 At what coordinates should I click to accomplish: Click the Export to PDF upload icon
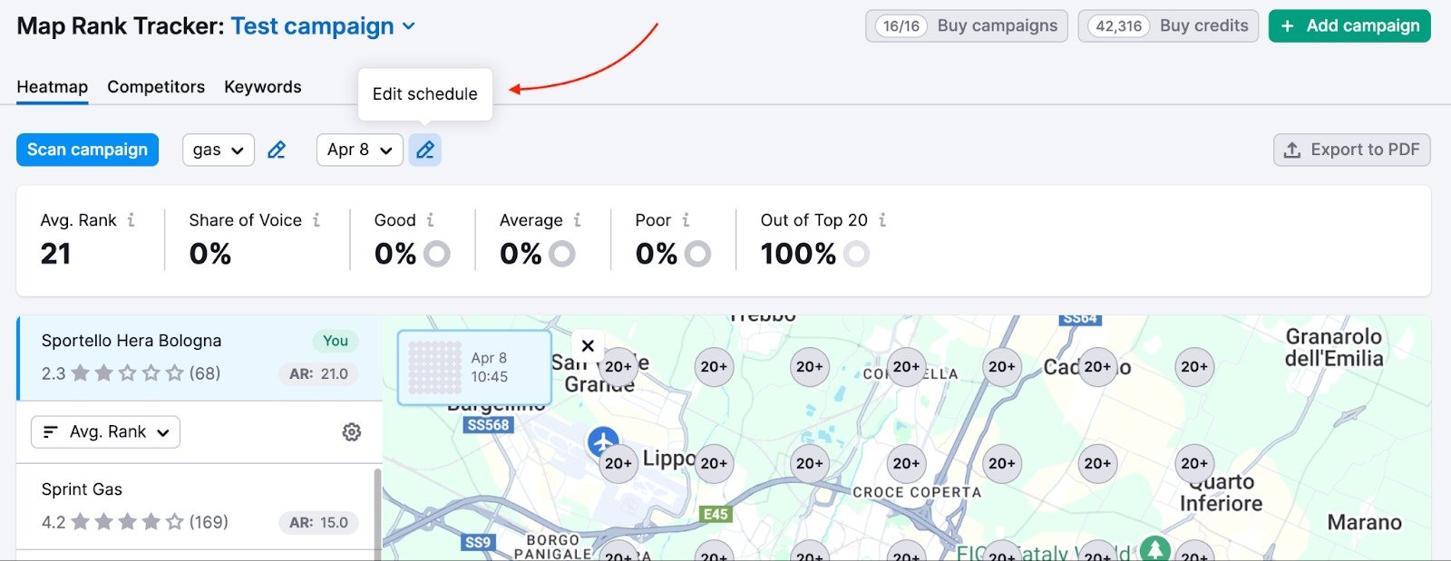pos(1291,150)
